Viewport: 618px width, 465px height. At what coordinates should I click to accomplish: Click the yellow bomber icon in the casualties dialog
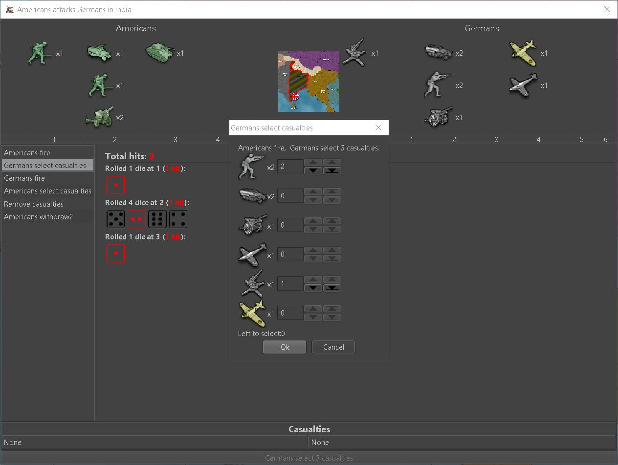click(252, 313)
